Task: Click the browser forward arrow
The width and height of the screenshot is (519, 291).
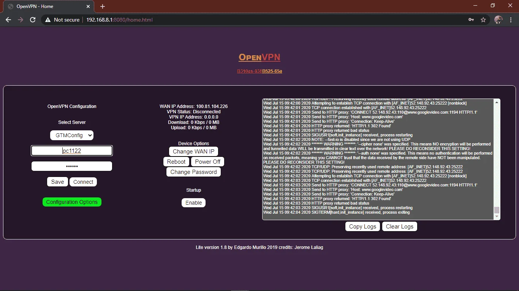Action: [21, 20]
